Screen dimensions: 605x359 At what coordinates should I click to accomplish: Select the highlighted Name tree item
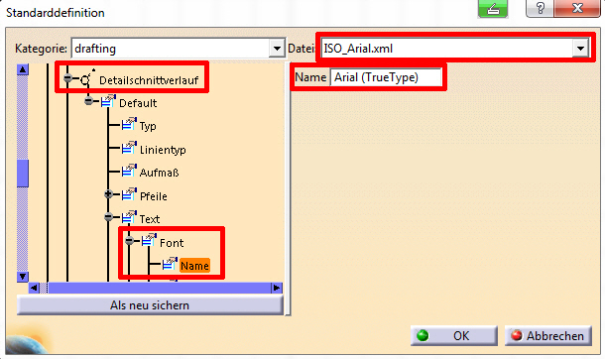pyautogui.click(x=194, y=266)
